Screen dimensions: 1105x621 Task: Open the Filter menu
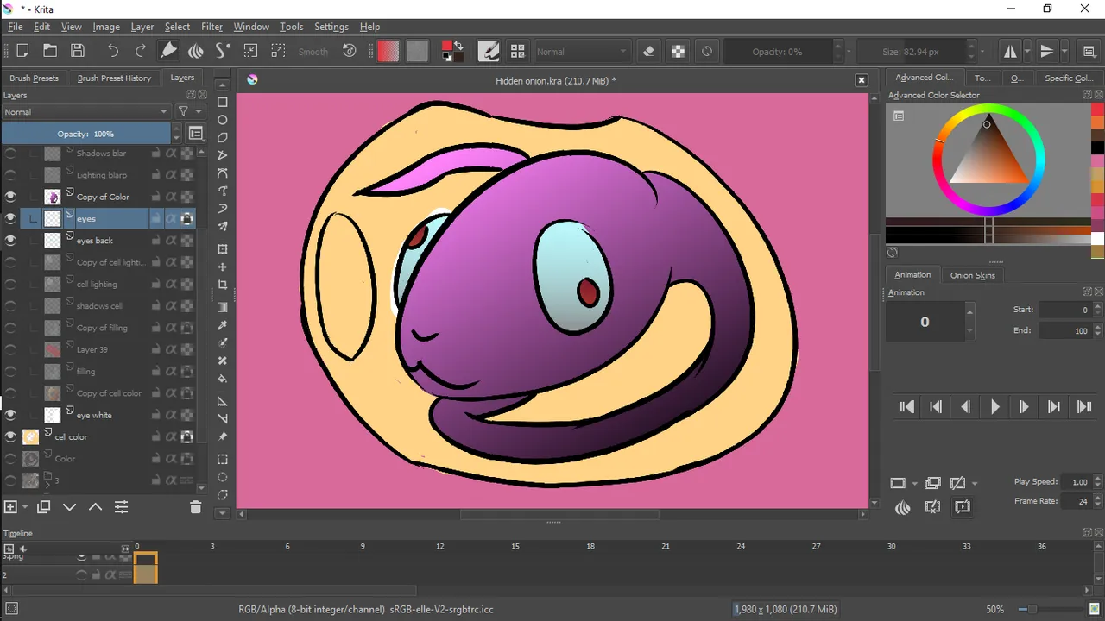(x=212, y=27)
